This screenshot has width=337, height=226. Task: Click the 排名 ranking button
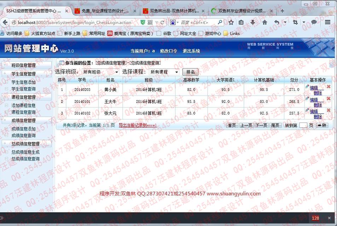[x=190, y=72]
